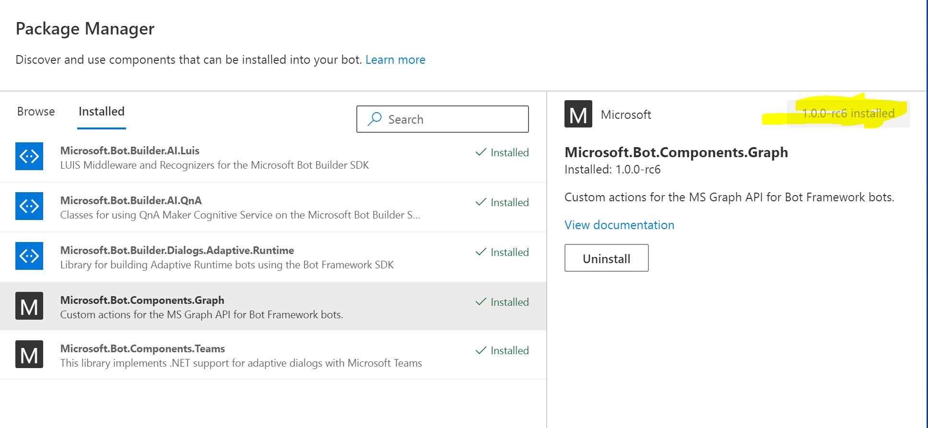Select the Microsoft.Bot.Builder.AI.QnA package name

pos(131,200)
